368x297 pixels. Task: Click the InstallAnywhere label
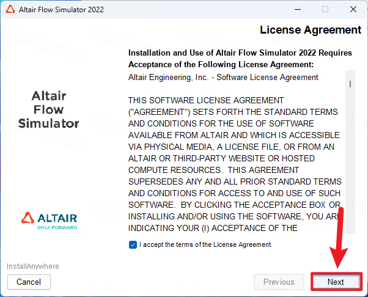click(33, 266)
